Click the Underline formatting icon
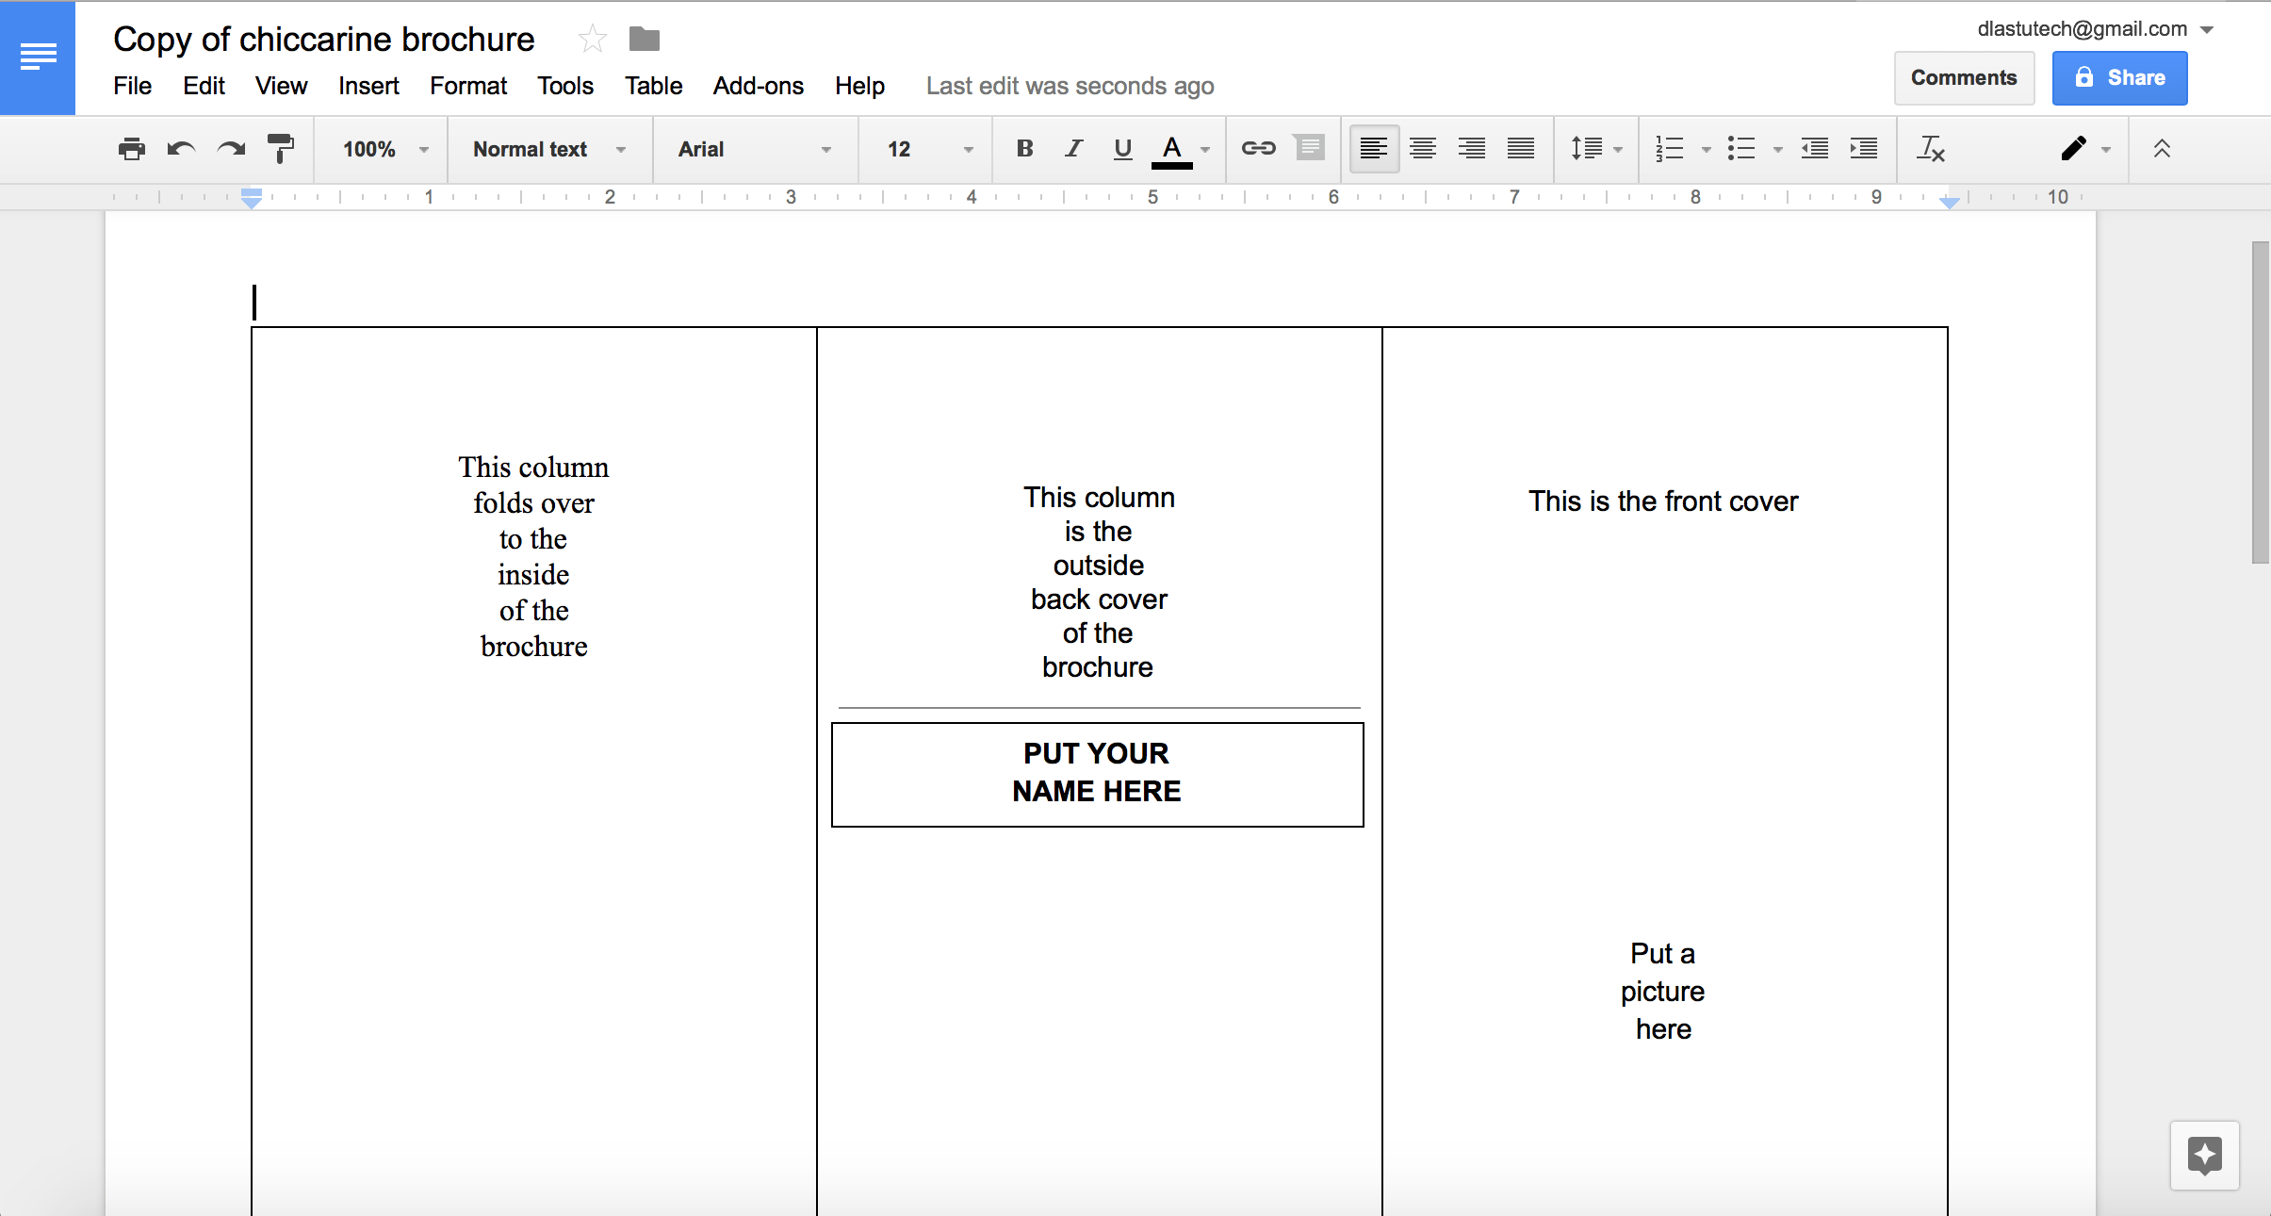Image resolution: width=2271 pixels, height=1216 pixels. [1122, 149]
